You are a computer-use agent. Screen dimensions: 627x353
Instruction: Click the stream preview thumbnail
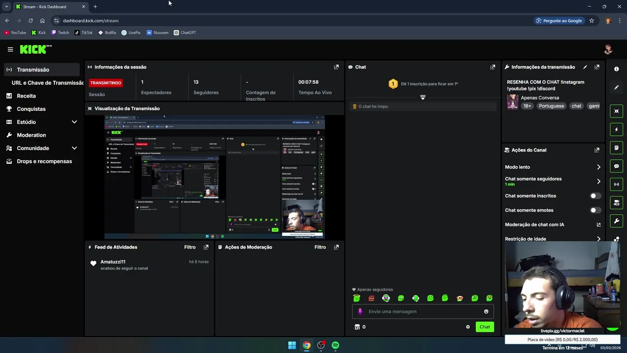coord(215,176)
